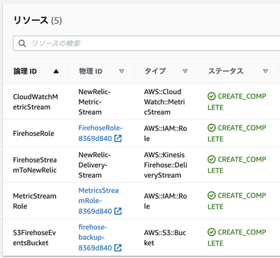Viewport: 280px width, 258px height.
Task: Click the magnifier icon in search box
Action: pos(22,43)
